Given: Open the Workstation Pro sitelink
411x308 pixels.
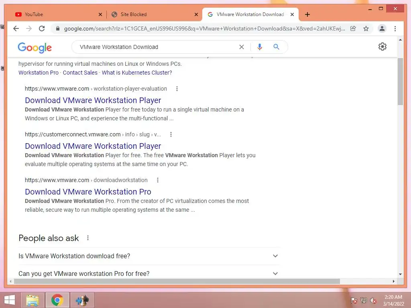Looking at the screenshot, I should pyautogui.click(x=39, y=73).
